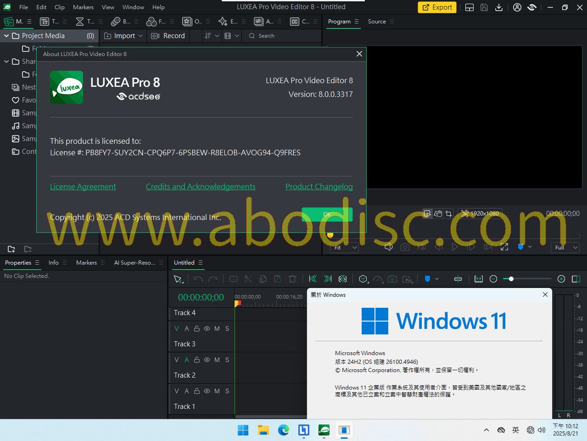
Task: Open the Clip menu
Action: tap(60, 7)
